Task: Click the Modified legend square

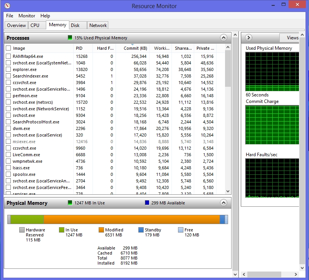Action: point(101,230)
